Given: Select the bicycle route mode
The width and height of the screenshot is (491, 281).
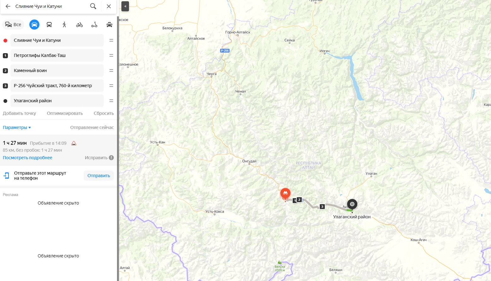Looking at the screenshot, I should [79, 25].
